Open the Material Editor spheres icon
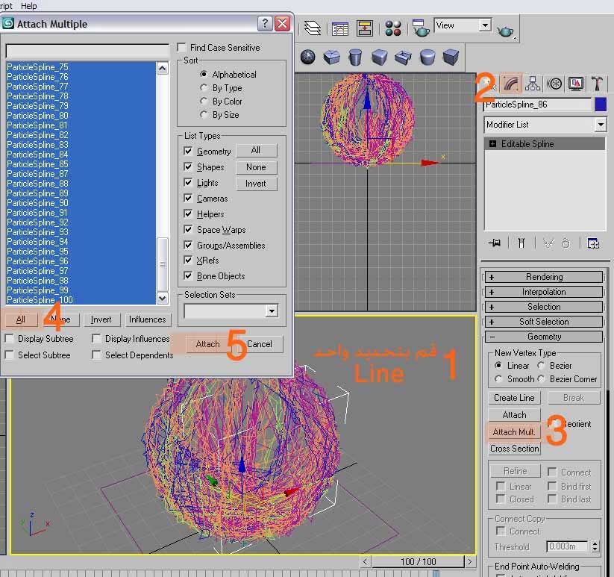Viewport: 614px width, 577px height. (x=394, y=28)
